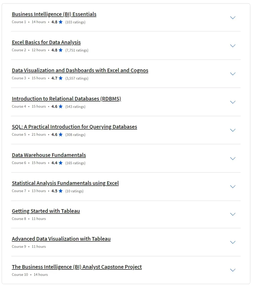Open Advanced Data Visualization with Tableau link

point(61,239)
